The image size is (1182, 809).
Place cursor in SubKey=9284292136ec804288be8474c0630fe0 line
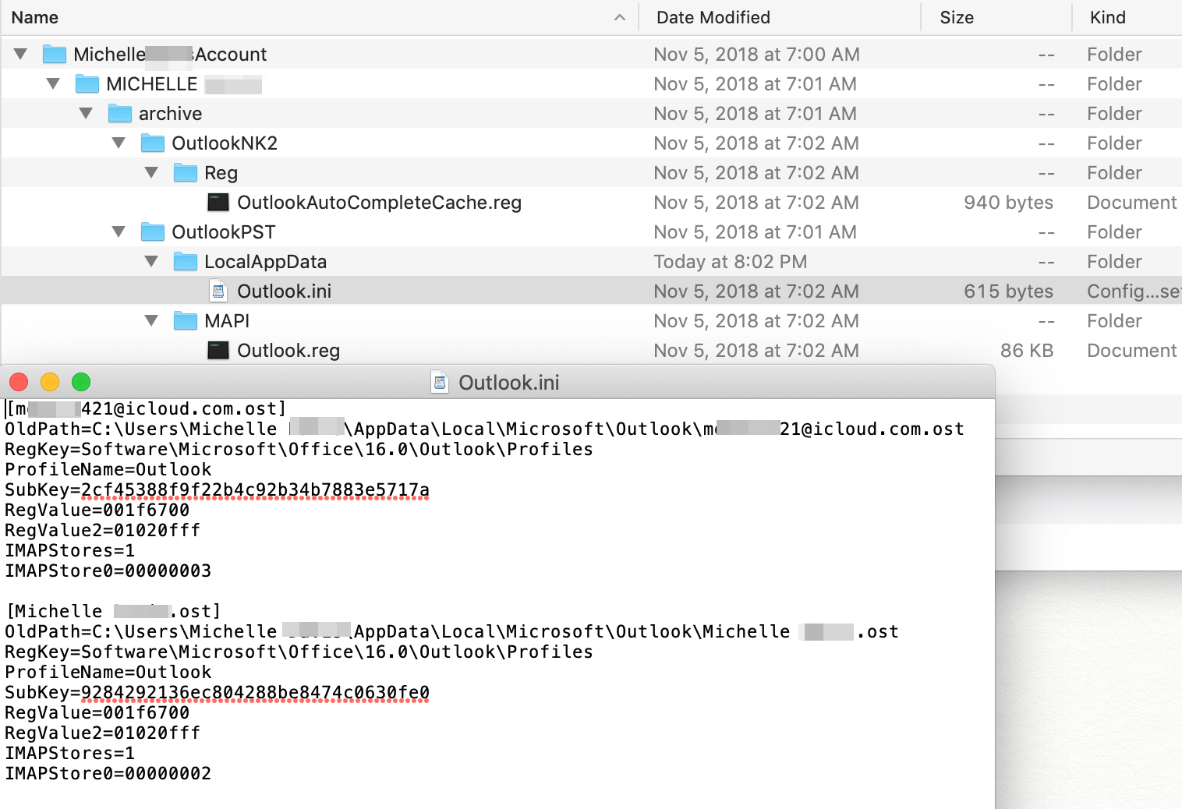click(217, 692)
